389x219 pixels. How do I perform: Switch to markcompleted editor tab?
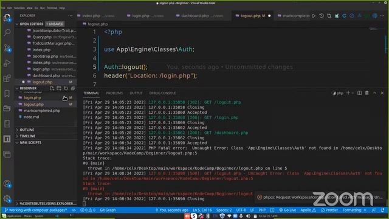[x=293, y=16]
